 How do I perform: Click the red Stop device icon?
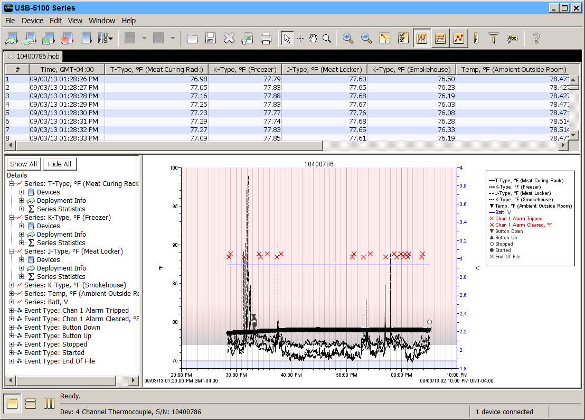(x=67, y=38)
